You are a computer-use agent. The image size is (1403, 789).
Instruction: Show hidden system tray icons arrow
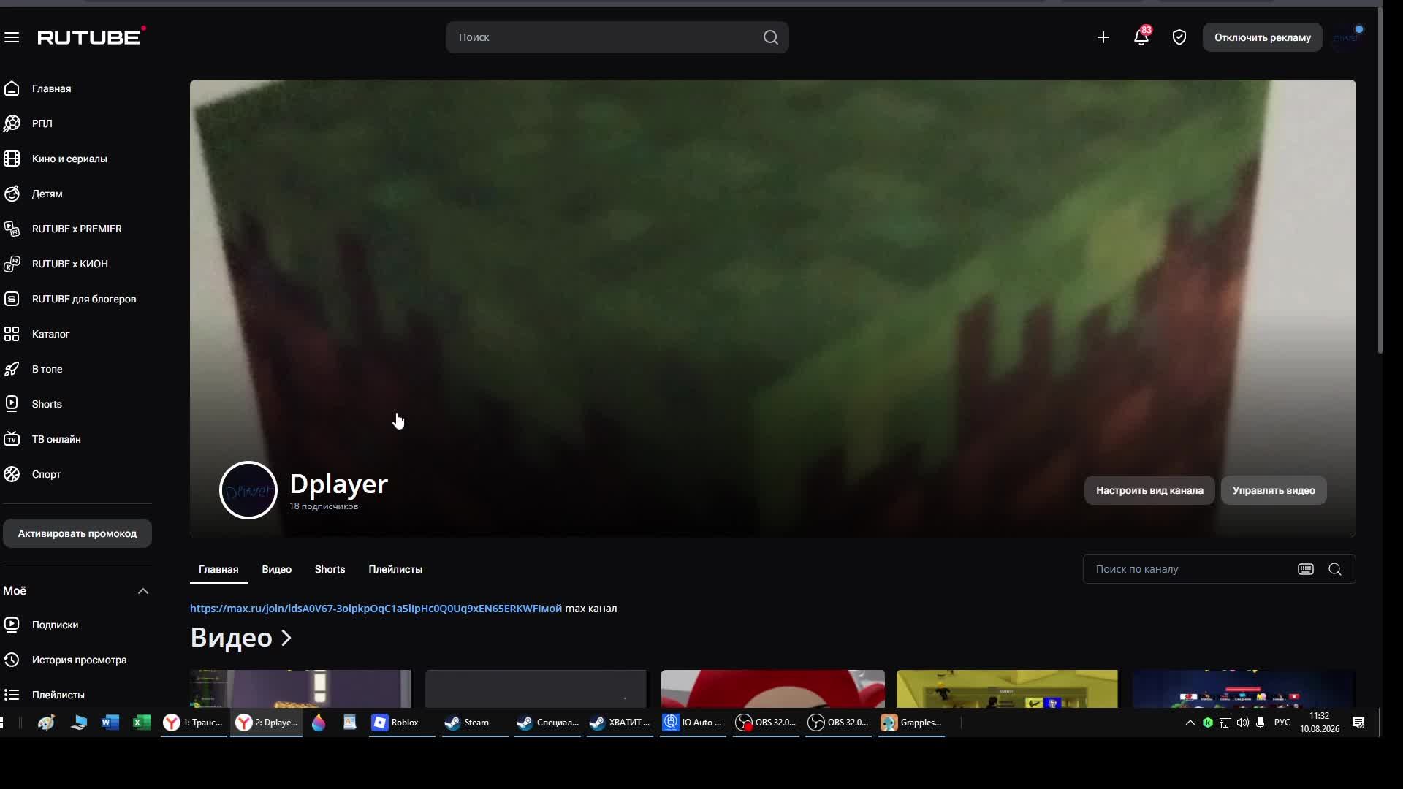[x=1190, y=723]
